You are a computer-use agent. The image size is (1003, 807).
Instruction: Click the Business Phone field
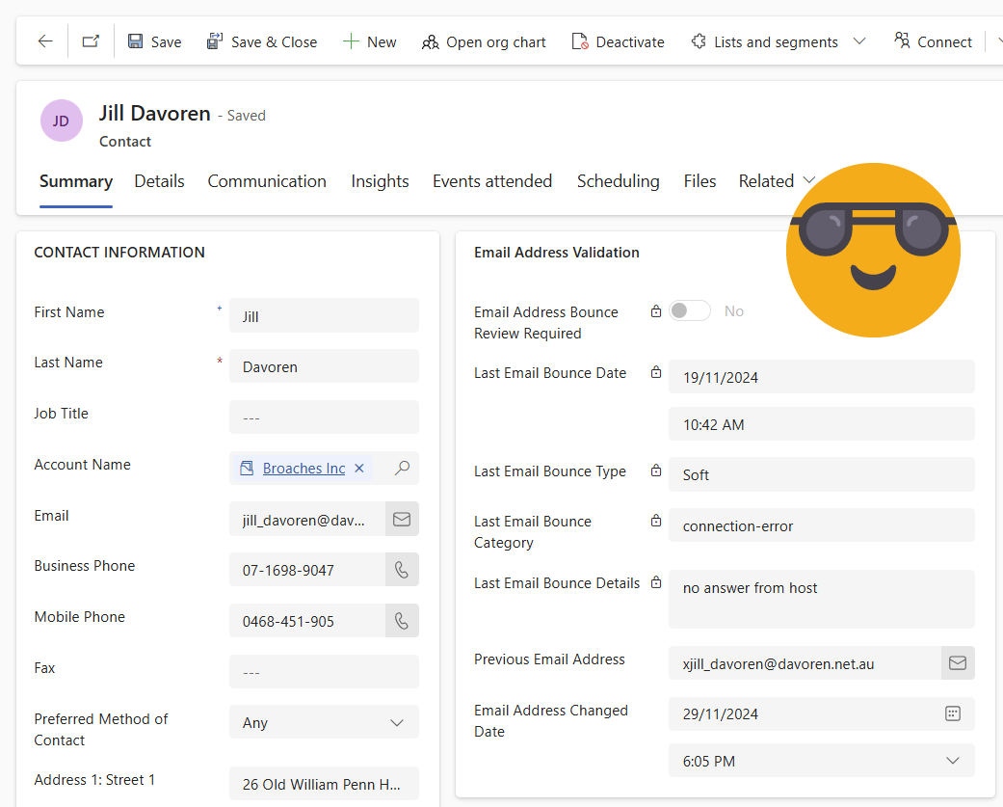(x=307, y=570)
